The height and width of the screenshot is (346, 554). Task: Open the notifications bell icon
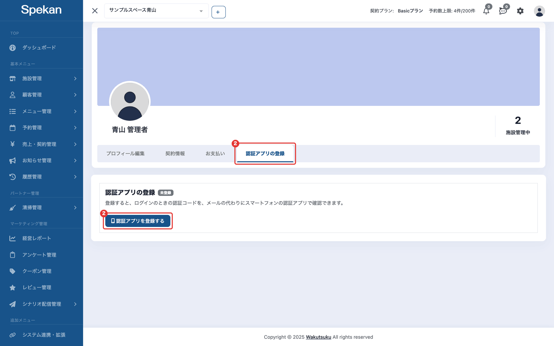486,11
